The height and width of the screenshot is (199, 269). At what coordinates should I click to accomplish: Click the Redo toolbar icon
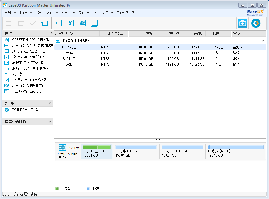click(21, 23)
